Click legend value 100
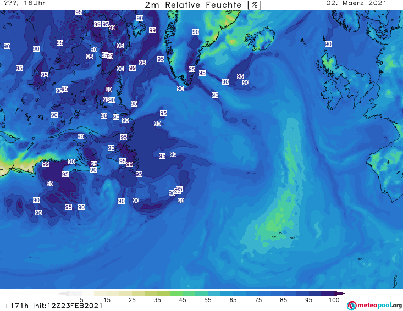 pyautogui.click(x=334, y=300)
